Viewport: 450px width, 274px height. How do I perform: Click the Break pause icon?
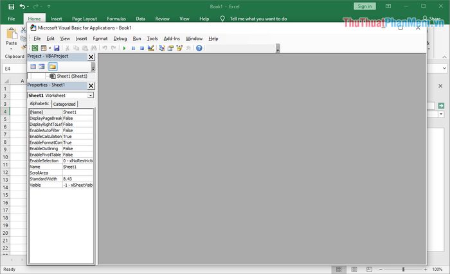tap(133, 48)
